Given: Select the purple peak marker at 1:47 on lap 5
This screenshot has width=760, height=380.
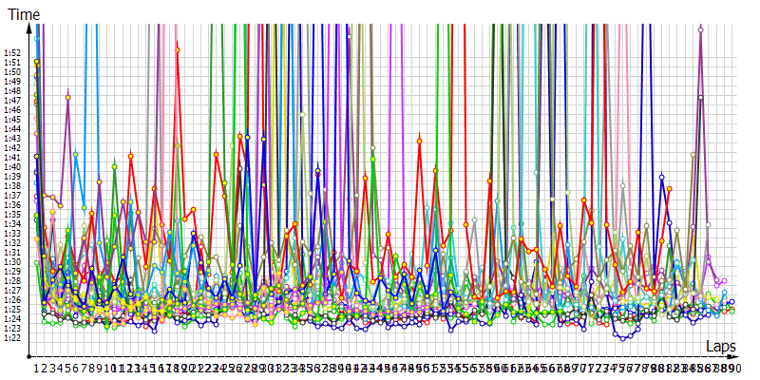Looking at the screenshot, I should pyautogui.click(x=68, y=97).
